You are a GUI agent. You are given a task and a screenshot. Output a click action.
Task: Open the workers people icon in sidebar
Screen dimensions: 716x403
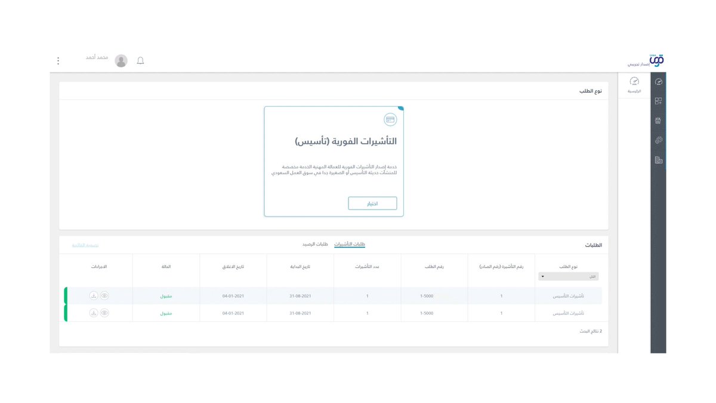pos(658,121)
